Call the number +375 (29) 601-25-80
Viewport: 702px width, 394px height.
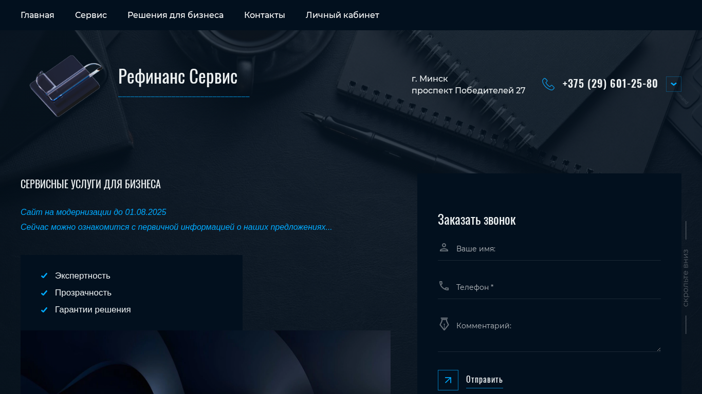pos(610,84)
